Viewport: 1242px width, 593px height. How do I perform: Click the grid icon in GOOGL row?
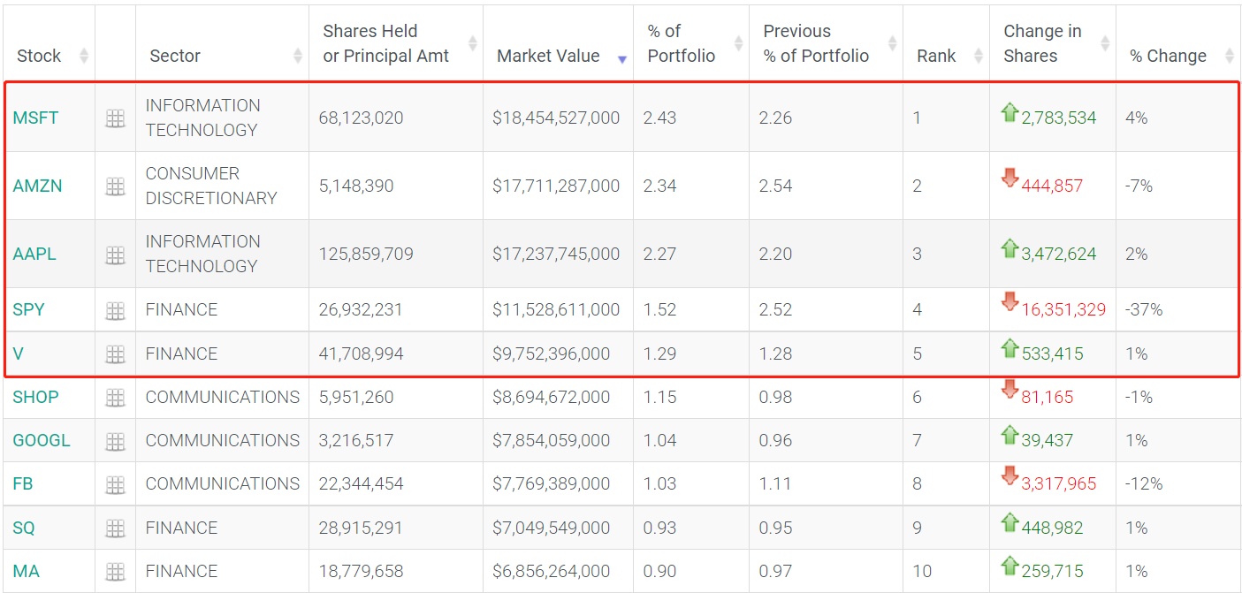coord(115,441)
